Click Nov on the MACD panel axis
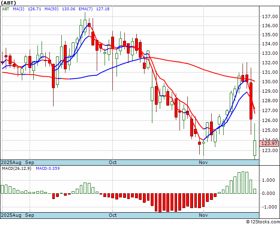The height and width of the screenshot is (225, 280). click(x=203, y=215)
